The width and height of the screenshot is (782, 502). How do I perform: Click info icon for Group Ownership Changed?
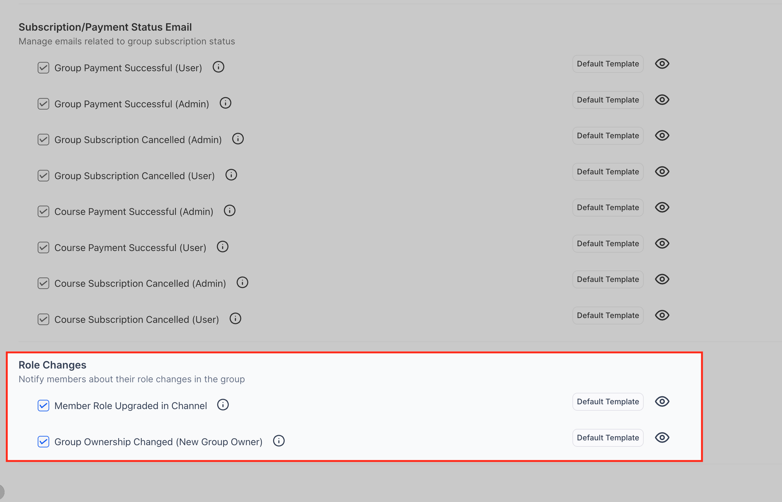(x=279, y=441)
